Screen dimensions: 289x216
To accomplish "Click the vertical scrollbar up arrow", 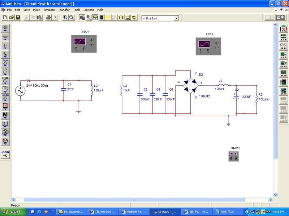I will point(276,26).
